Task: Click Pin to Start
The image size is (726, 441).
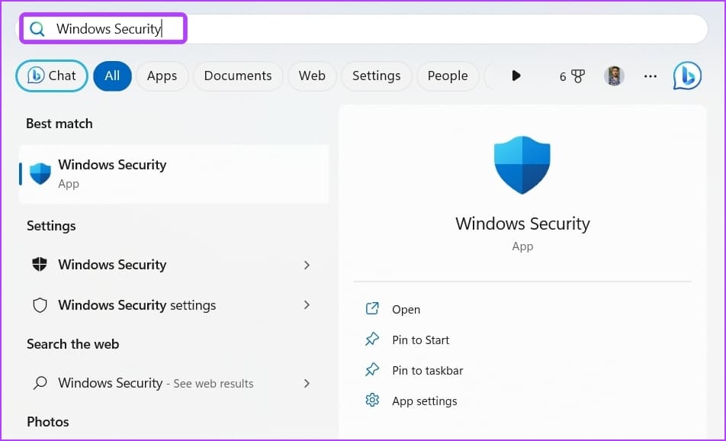Action: click(x=420, y=340)
